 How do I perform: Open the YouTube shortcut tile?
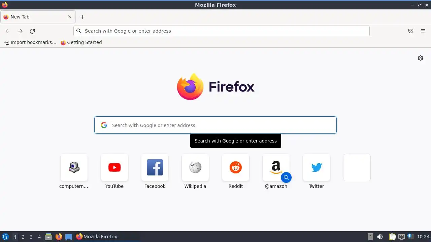point(114,167)
